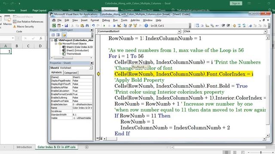
Task: Open Find with the binoculars icon
Action: pyautogui.click(x=87, y=26)
